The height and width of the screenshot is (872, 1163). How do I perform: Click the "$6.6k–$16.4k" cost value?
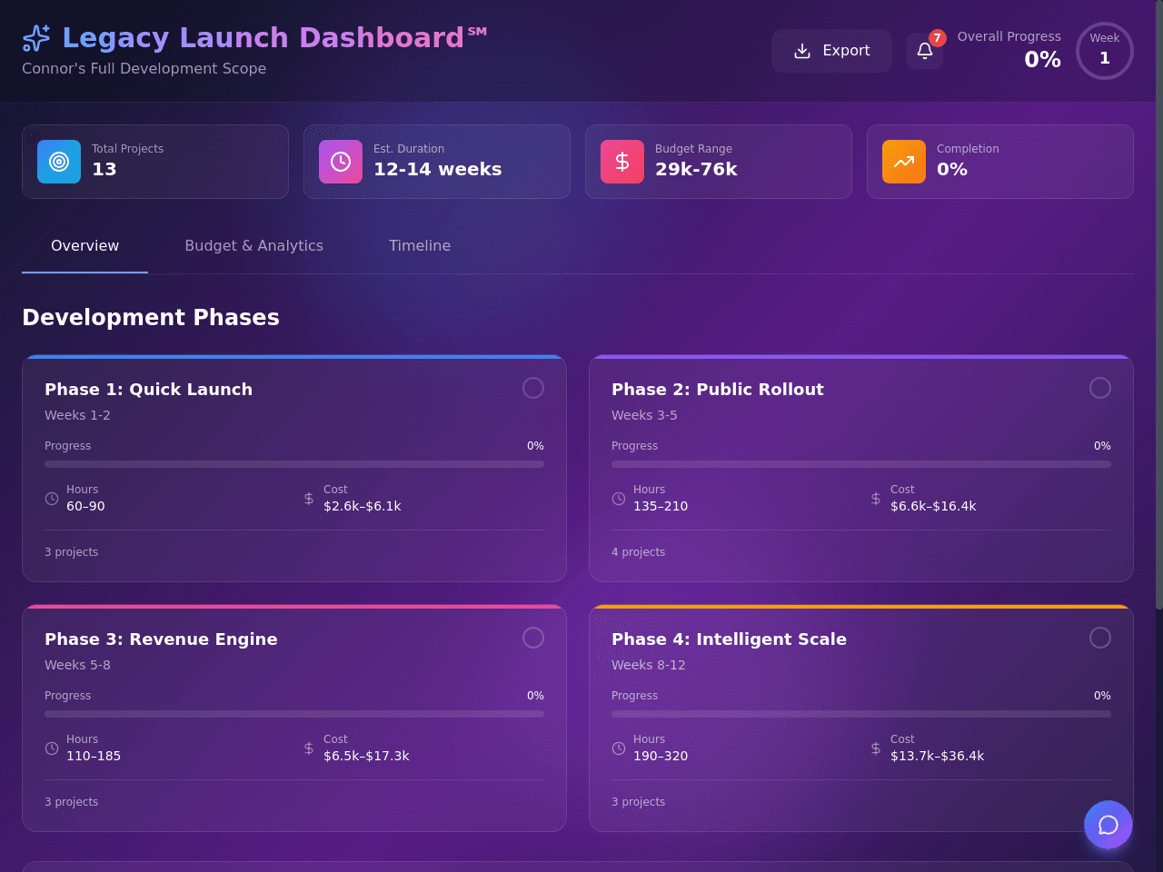[933, 506]
